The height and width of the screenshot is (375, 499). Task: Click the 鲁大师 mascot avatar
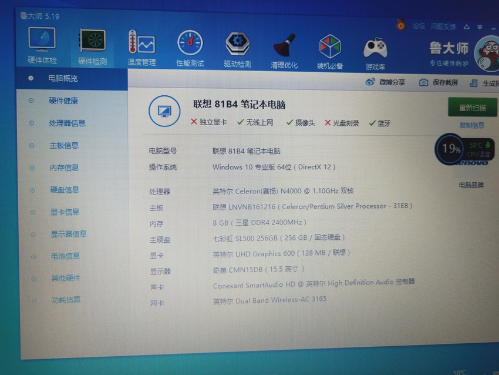point(487,53)
